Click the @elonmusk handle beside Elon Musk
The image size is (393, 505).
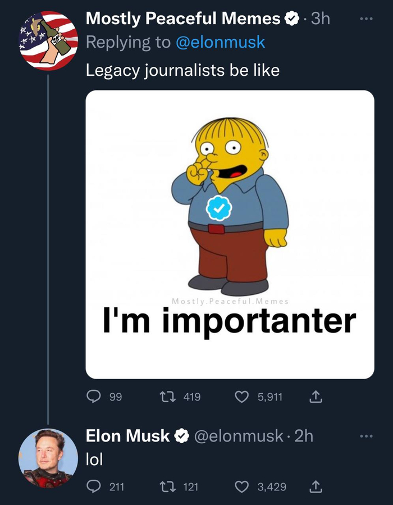click(238, 436)
